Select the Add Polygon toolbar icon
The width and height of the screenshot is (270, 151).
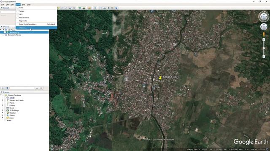pos(62,8)
